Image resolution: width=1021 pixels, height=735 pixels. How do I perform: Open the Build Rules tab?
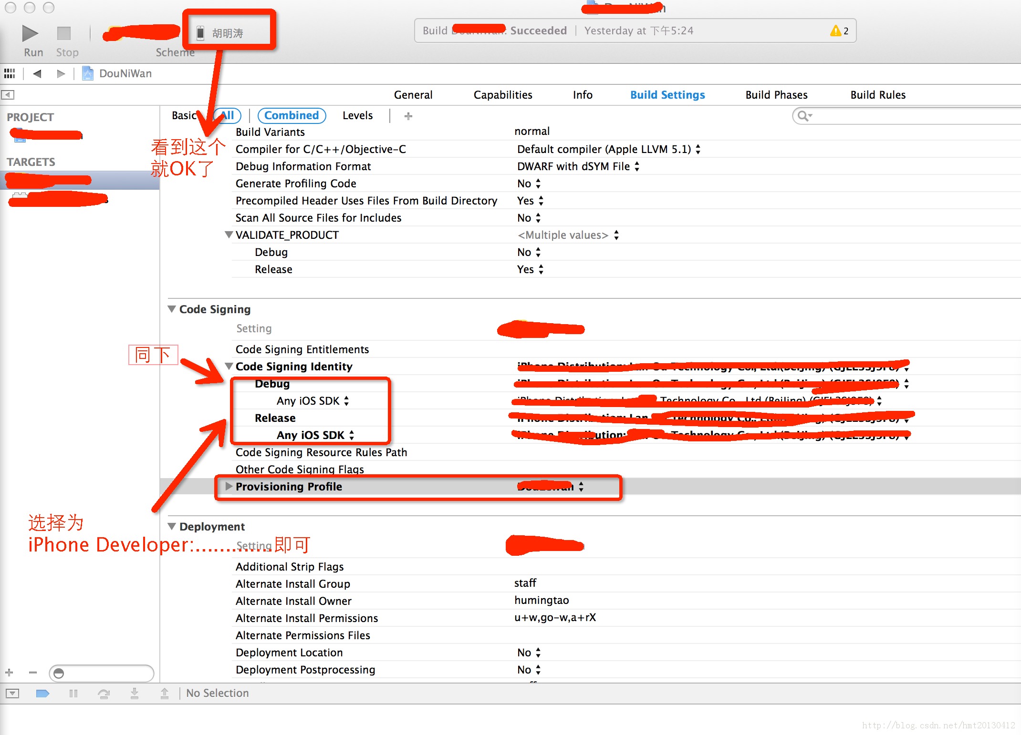point(878,95)
